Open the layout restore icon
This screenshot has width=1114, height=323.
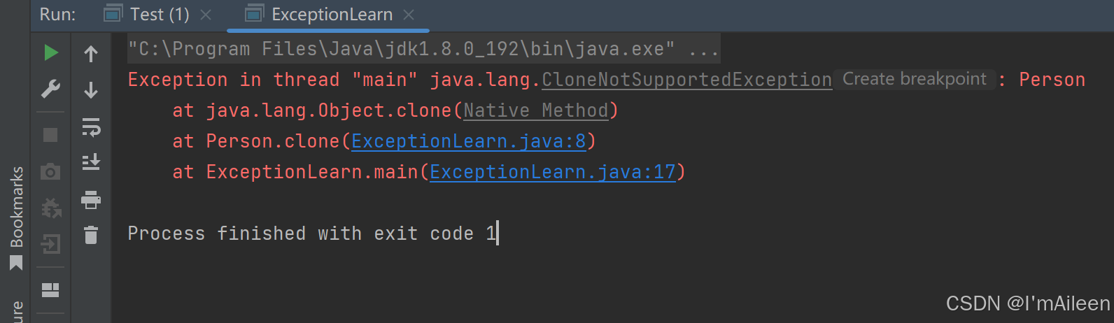tap(50, 289)
